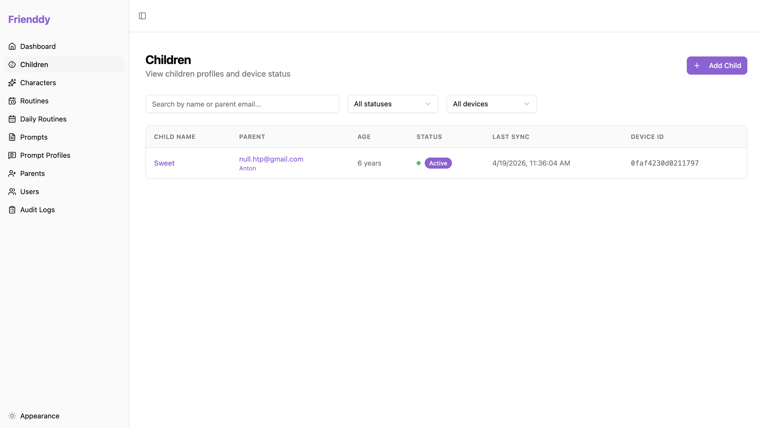761x428 pixels.
Task: Open the All devices dropdown
Action: (491, 104)
